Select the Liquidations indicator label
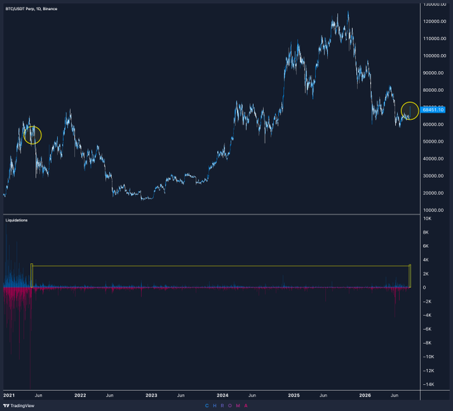This screenshot has height=411, width=453. point(17,220)
